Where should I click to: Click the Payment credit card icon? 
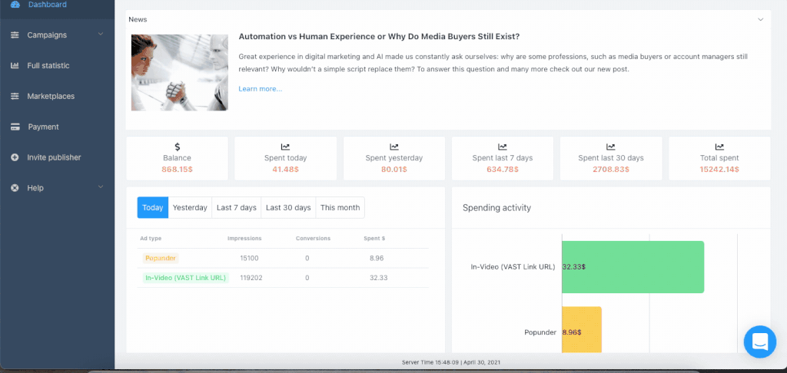coord(15,127)
